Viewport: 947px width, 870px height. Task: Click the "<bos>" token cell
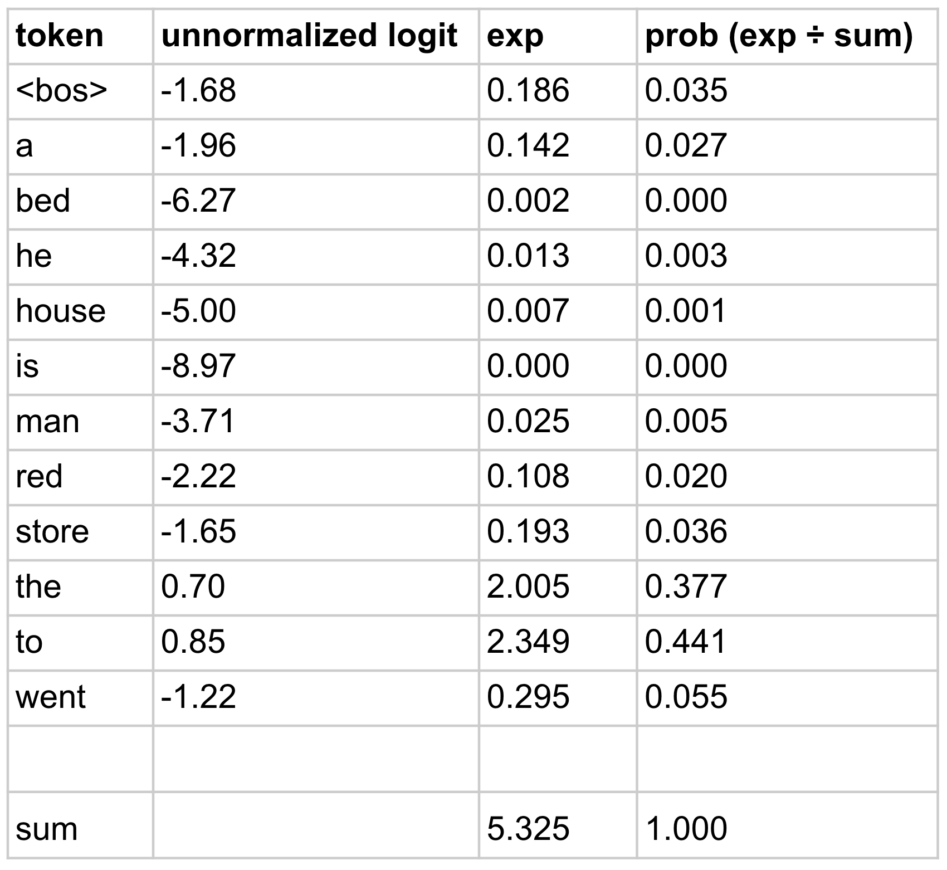(61, 90)
